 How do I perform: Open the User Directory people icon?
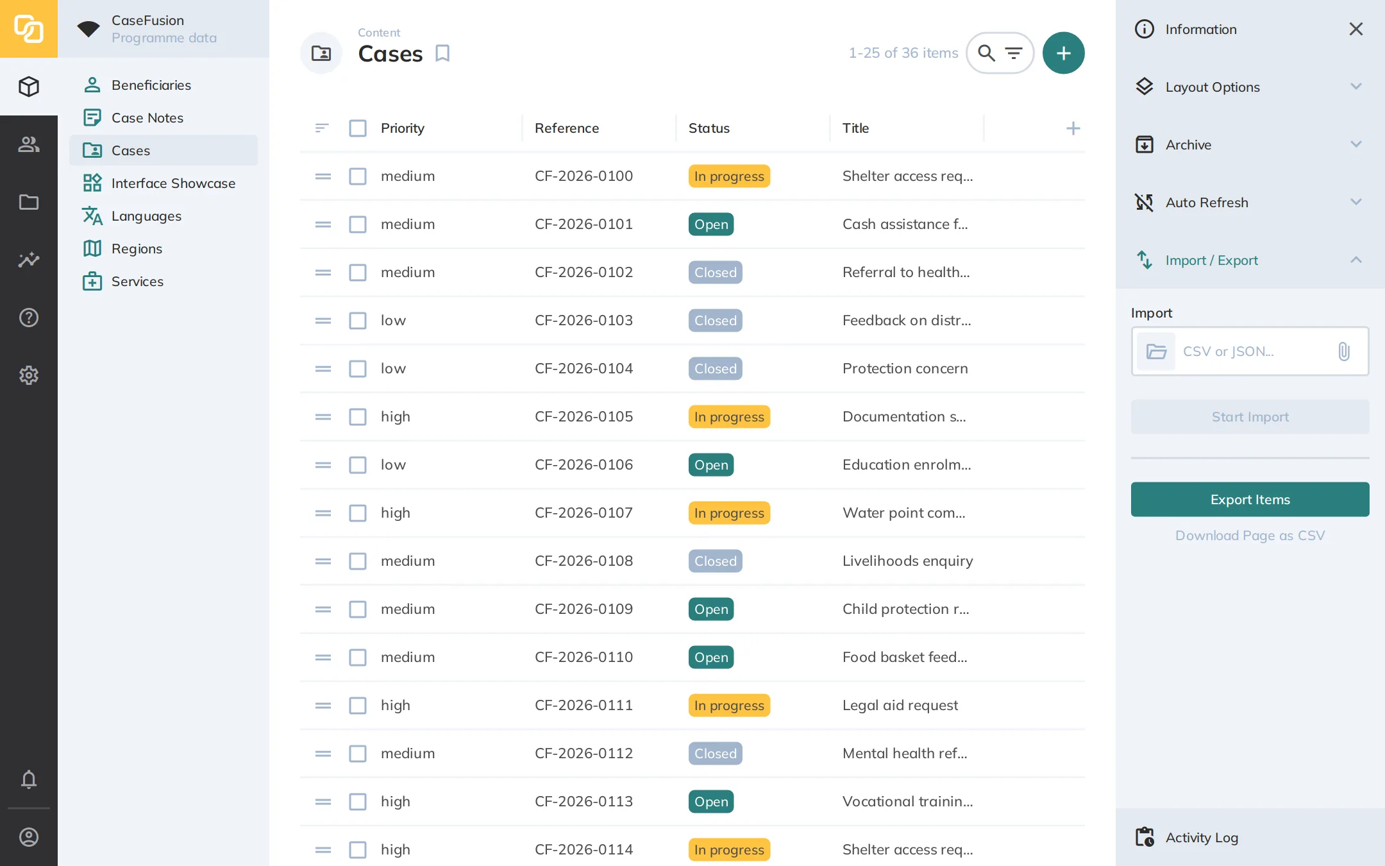(29, 144)
